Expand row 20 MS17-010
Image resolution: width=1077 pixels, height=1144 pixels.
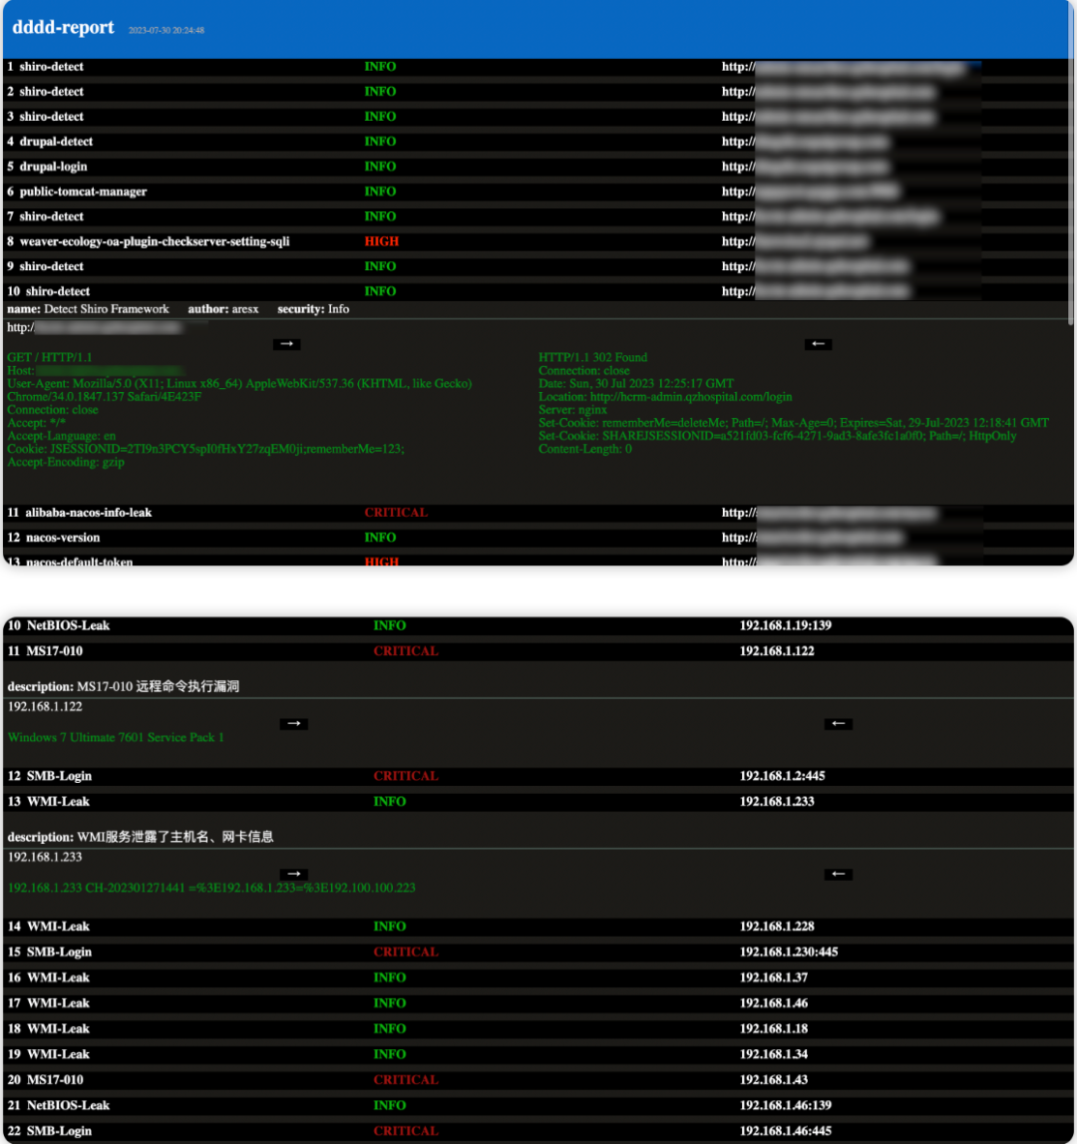[538, 1080]
